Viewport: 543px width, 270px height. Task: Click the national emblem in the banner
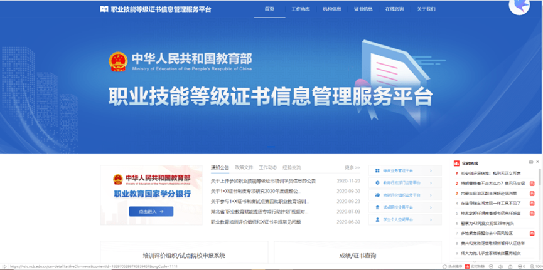[118, 62]
